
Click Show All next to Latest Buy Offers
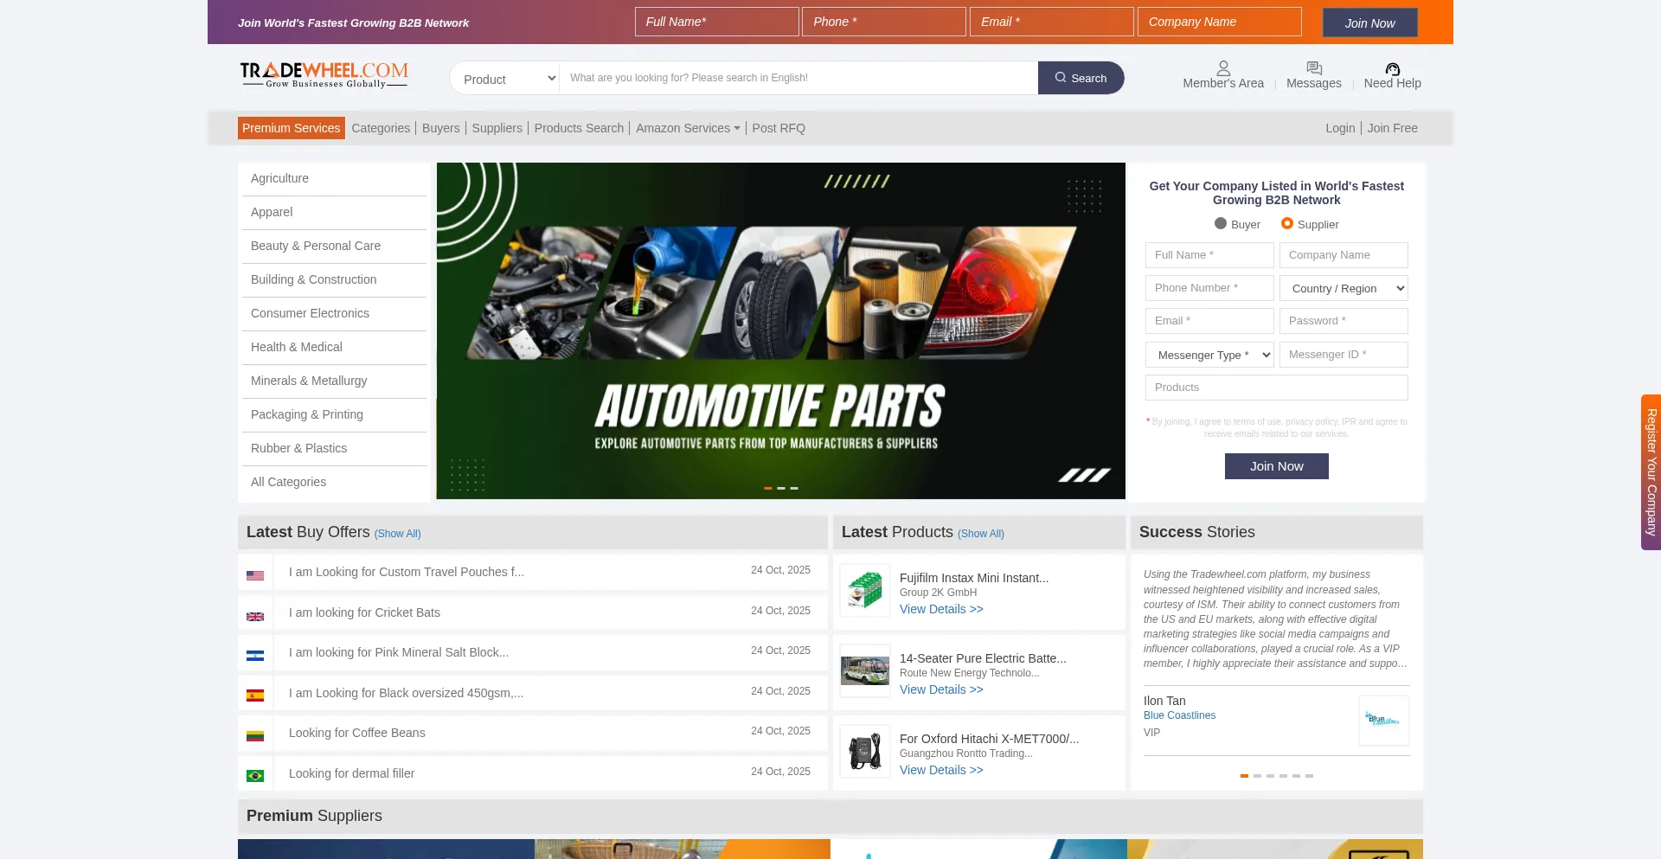tap(397, 534)
